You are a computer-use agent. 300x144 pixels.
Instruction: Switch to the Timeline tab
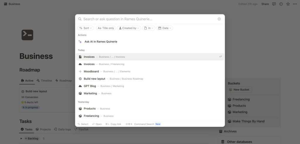click(44, 80)
